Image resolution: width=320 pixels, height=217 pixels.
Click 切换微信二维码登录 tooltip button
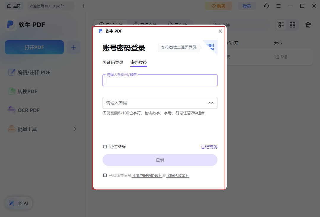pos(179,47)
